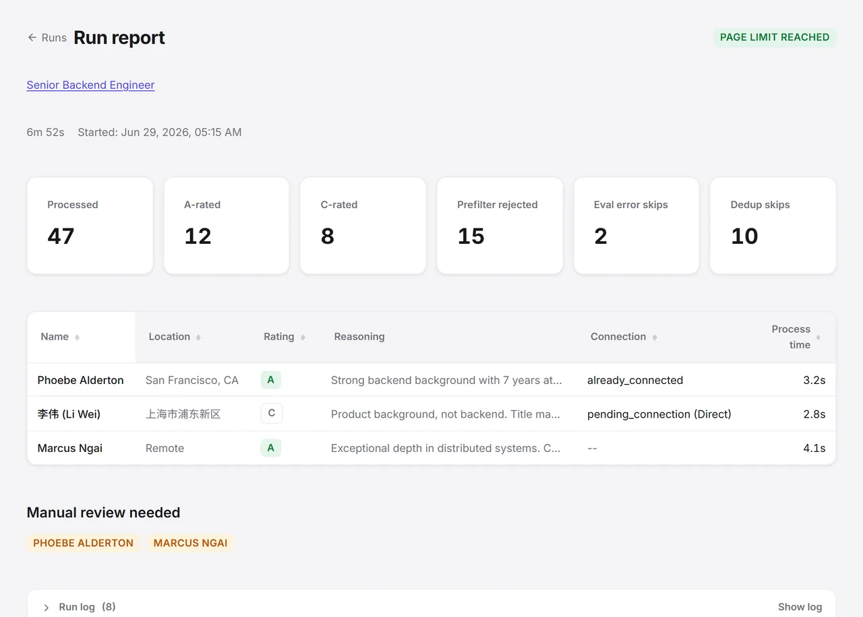Open the Senior Backend Engineer link

point(90,85)
